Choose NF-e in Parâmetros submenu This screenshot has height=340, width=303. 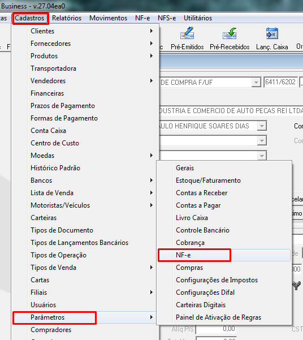224,255
